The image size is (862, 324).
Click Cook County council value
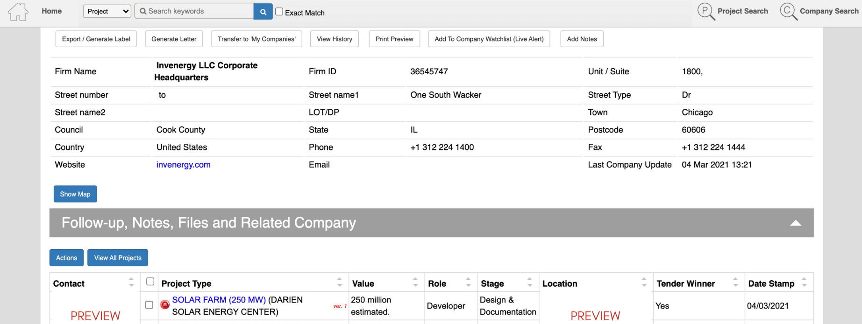pos(181,130)
